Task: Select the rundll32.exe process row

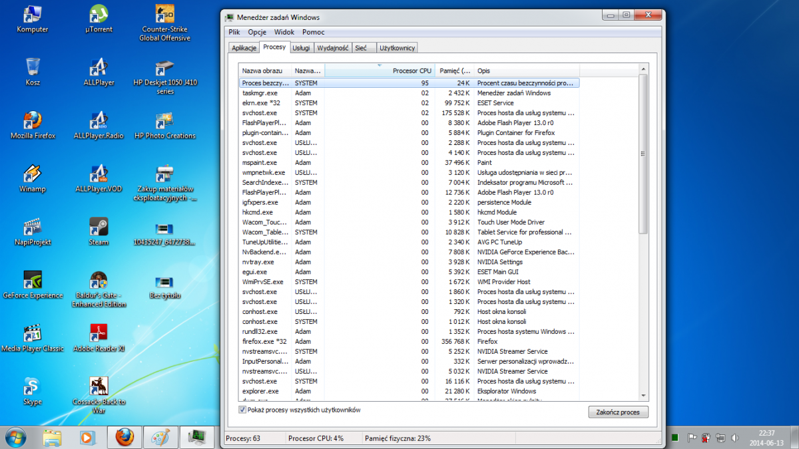Action: point(409,331)
